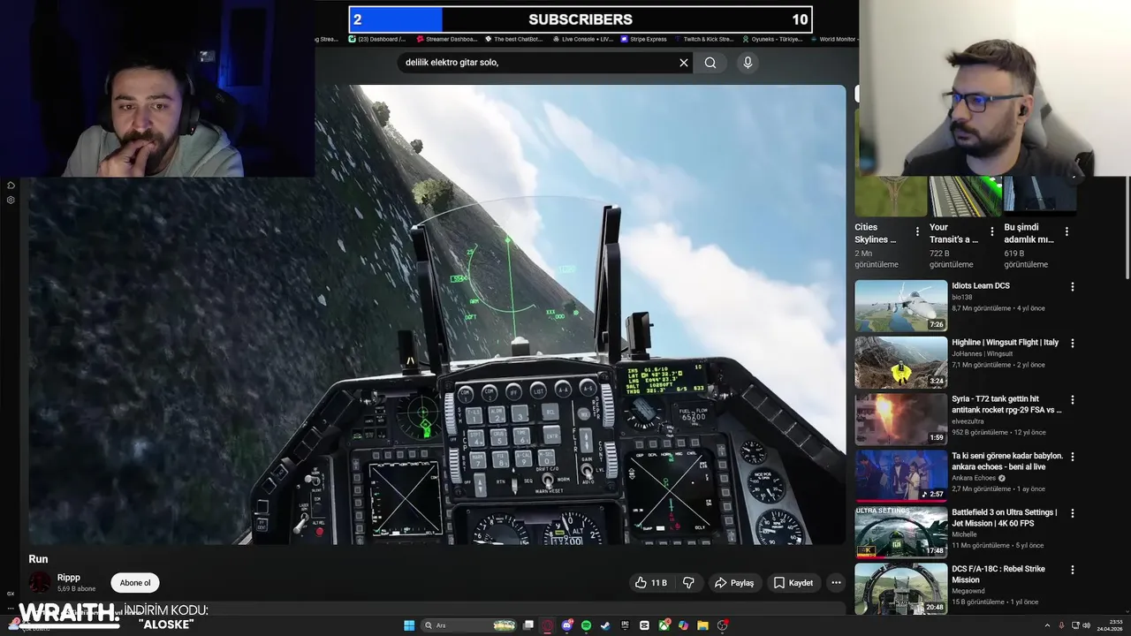The height and width of the screenshot is (636, 1131).
Task: Open the top icon in left sidebar
Action: pos(11,185)
